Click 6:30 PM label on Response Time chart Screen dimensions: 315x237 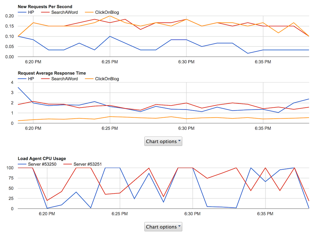tap(186, 128)
